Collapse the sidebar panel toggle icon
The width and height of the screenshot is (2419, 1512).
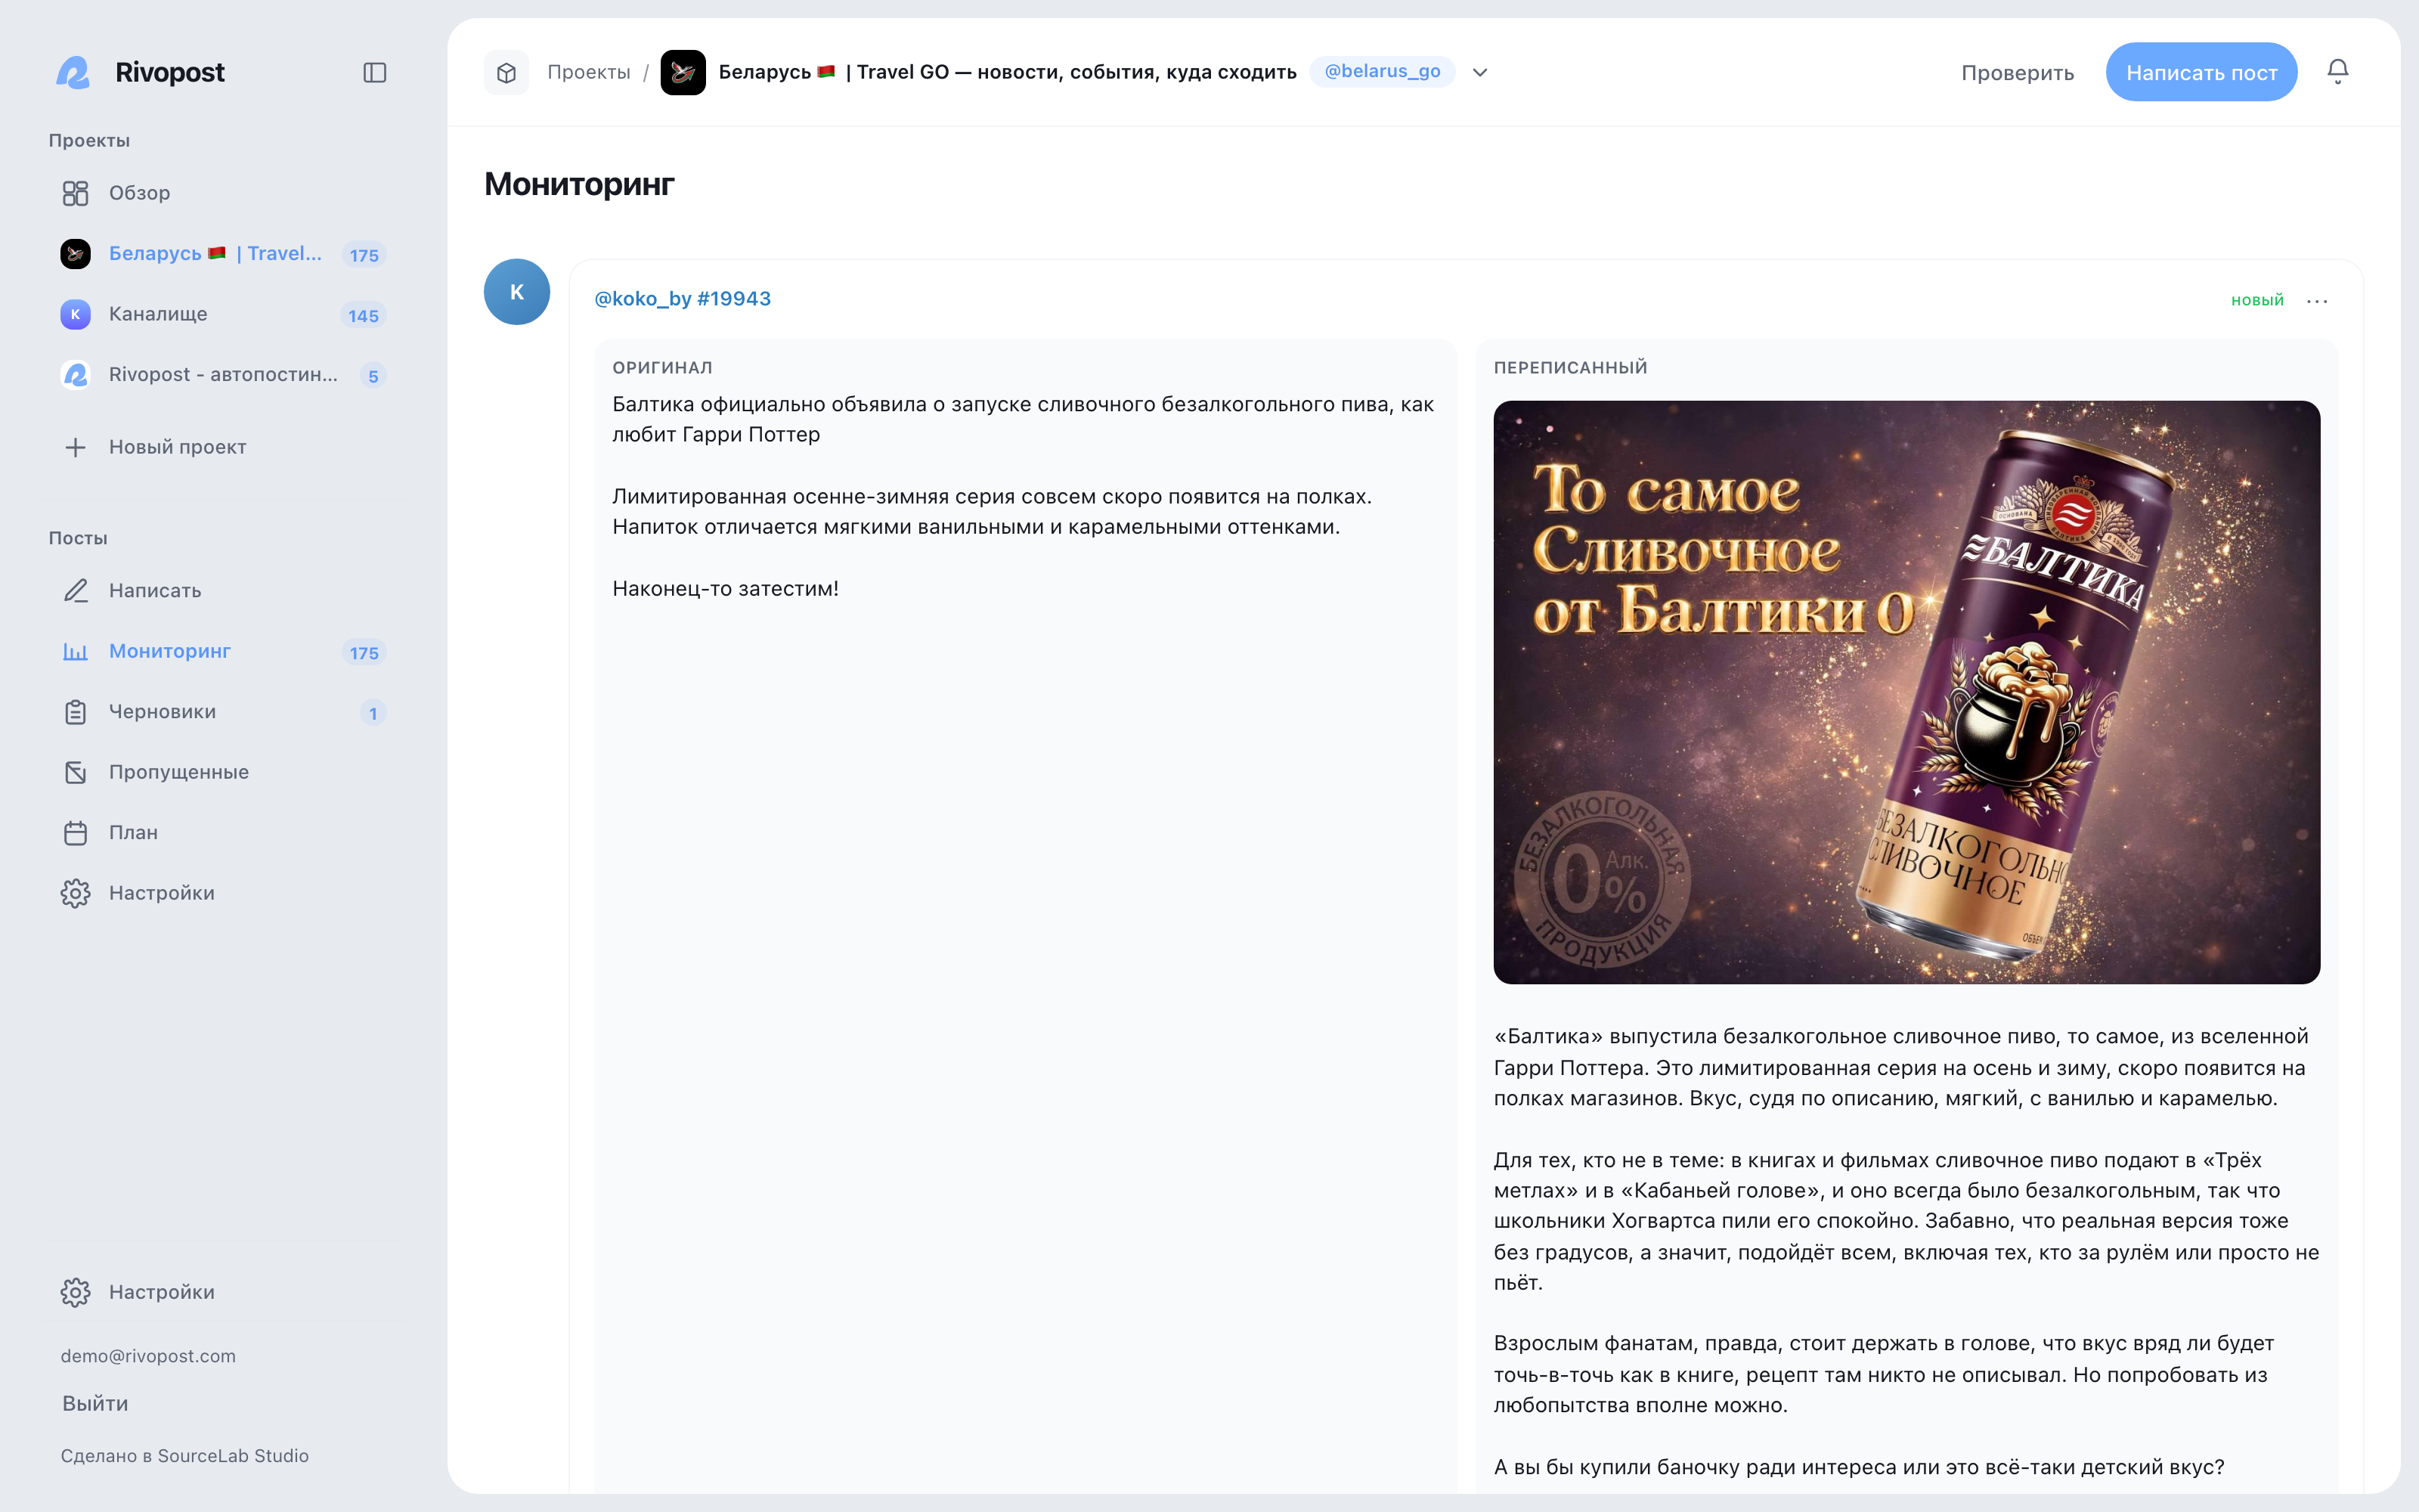[375, 72]
